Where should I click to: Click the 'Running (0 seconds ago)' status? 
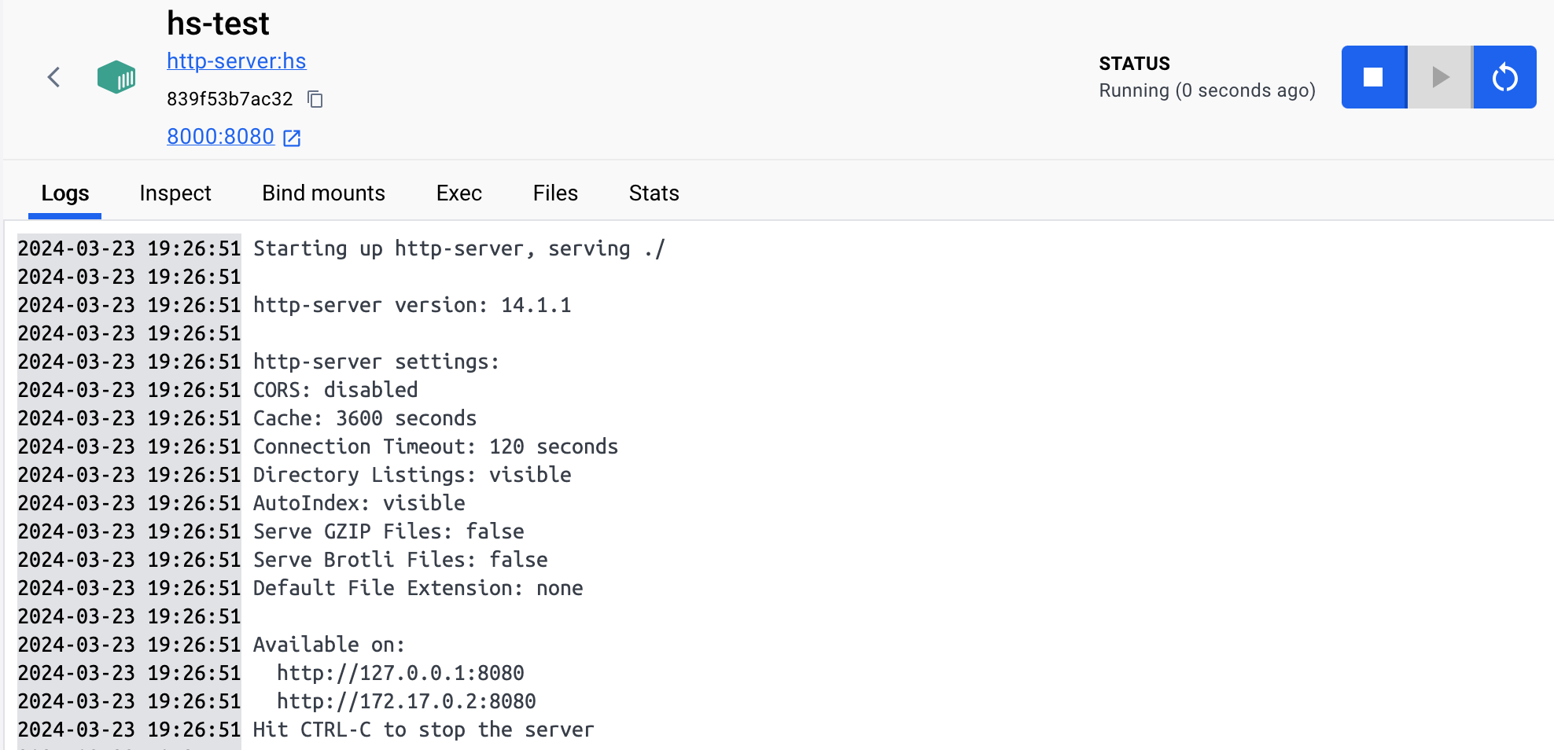(1207, 90)
